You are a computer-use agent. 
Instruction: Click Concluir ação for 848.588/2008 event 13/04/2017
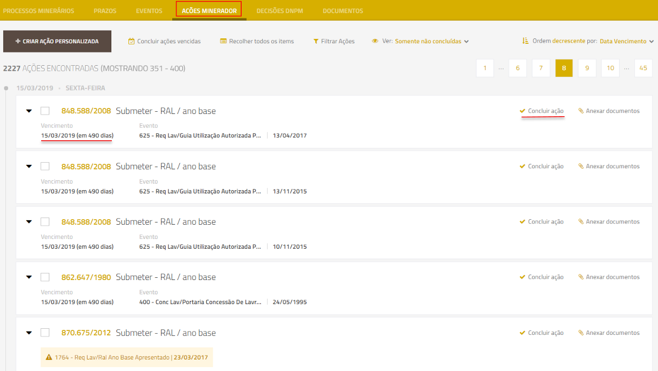click(x=542, y=111)
